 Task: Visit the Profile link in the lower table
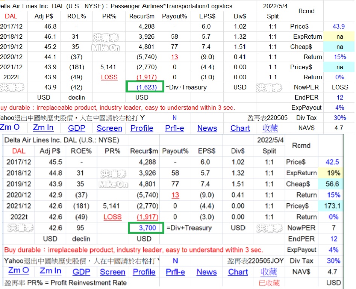[x=144, y=272]
